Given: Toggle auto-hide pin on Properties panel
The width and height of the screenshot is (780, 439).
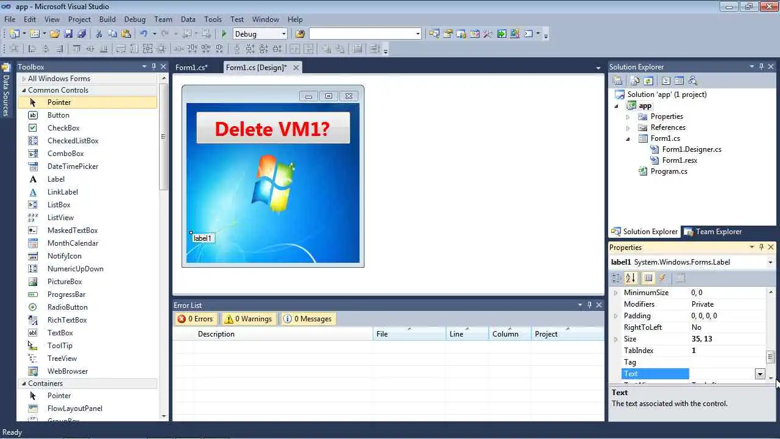Looking at the screenshot, I should [x=761, y=247].
